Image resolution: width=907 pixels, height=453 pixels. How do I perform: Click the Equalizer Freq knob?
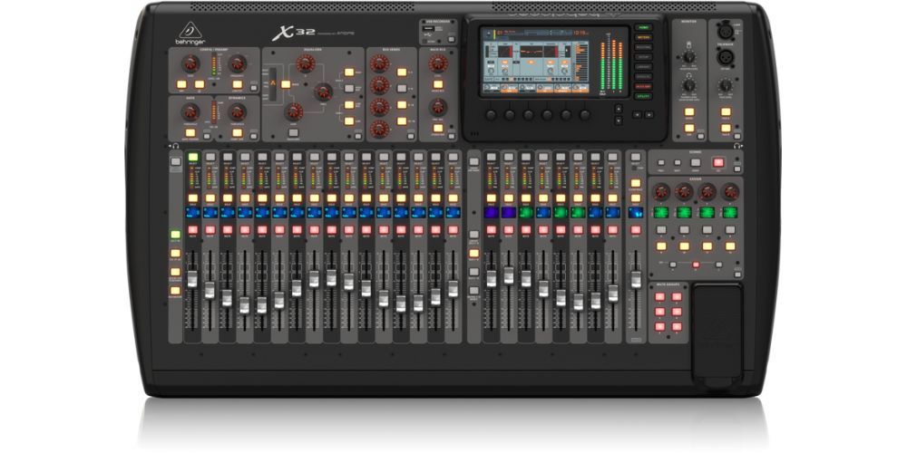(x=324, y=92)
